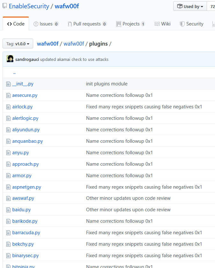
Task: Click the Projects board icon
Action: [x=119, y=24]
